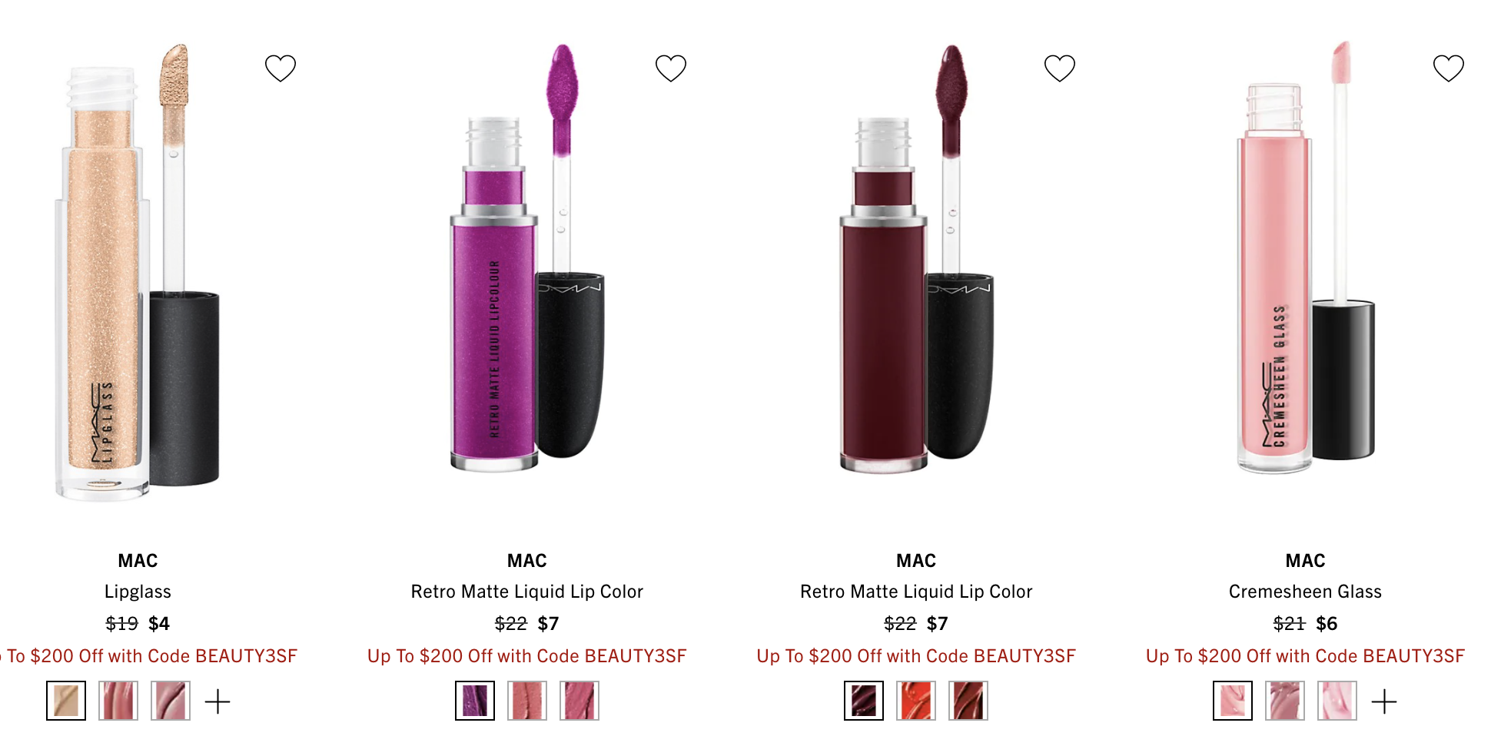Choose the coral swatch under purple Retro Matte
The image size is (1491, 756).
pyautogui.click(x=527, y=701)
